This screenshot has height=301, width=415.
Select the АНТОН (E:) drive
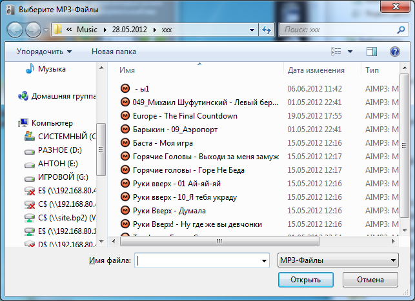click(58, 164)
